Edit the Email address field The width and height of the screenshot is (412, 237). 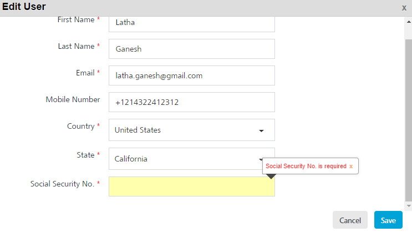[x=191, y=75]
